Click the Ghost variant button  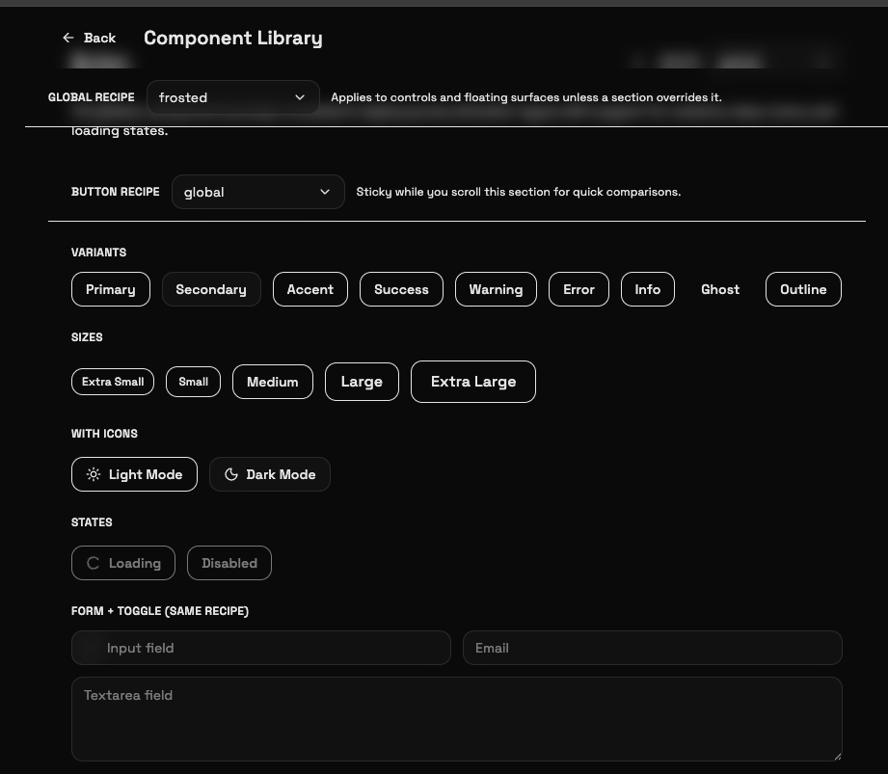pos(719,289)
